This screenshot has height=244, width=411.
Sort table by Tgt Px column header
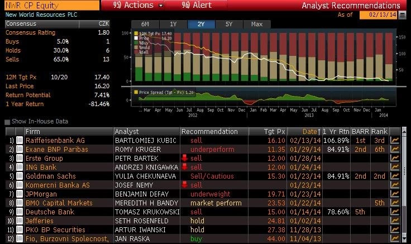click(x=267, y=131)
